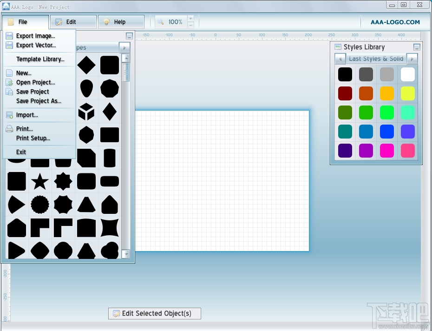
Task: Click the Export Image disk icon
Action: pos(9,36)
